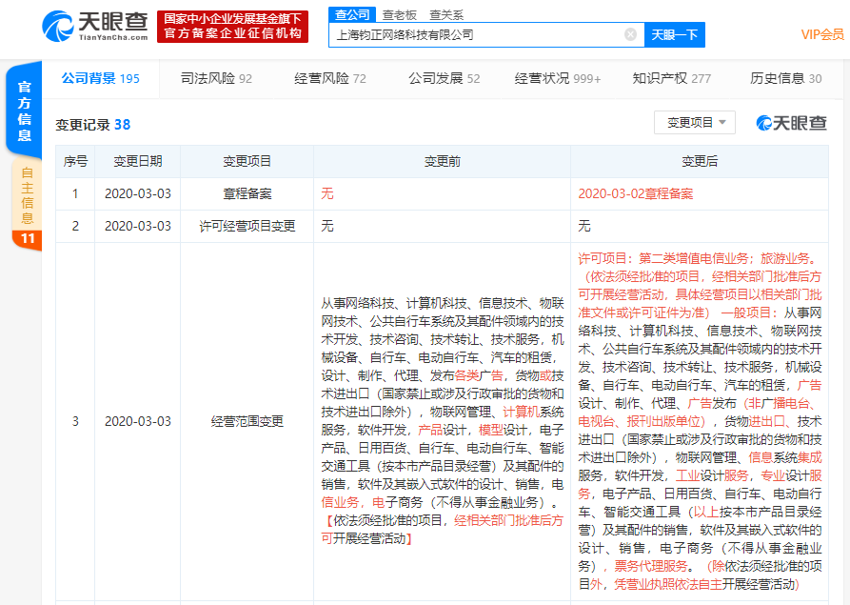Image resolution: width=850 pixels, height=605 pixels.
Task: Click the red 无 in row 1 变更前
Action: [x=326, y=193]
